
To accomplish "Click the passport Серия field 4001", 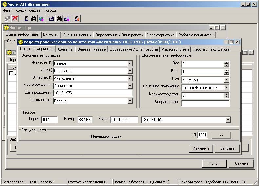I will pos(49,120).
